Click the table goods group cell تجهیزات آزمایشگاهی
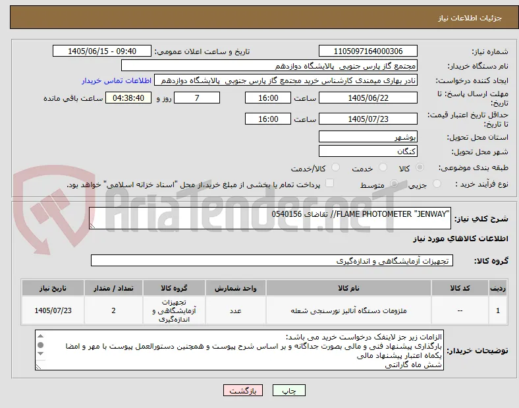This screenshot has width=519, height=408. [x=174, y=310]
